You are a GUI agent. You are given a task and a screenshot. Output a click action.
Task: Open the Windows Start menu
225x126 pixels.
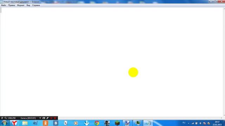tap(5, 123)
